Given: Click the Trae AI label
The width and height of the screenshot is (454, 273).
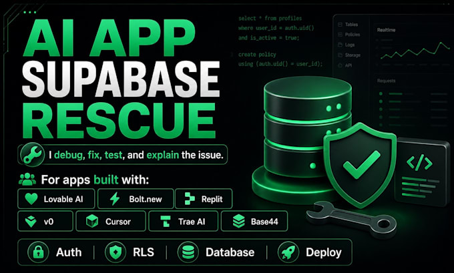Looking at the screenshot, I should click(192, 222).
